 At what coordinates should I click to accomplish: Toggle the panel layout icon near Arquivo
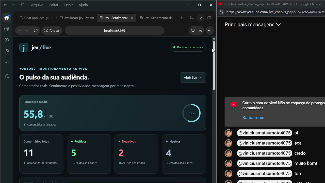click(22, 5)
